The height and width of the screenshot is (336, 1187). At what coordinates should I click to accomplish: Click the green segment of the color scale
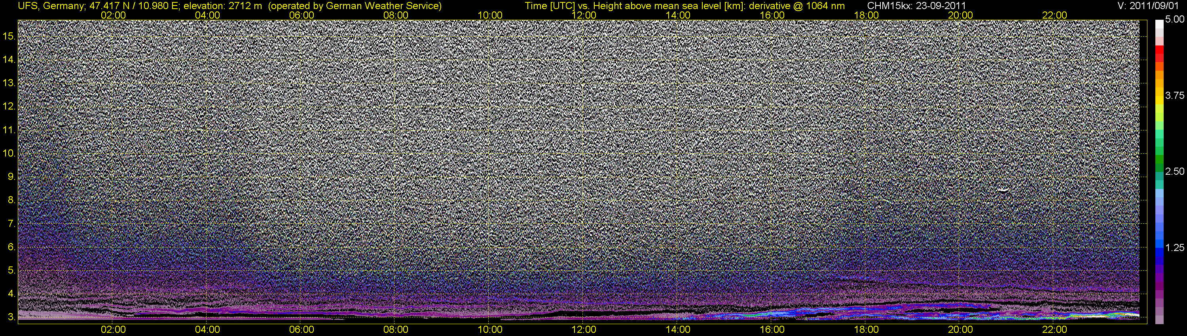[x=1159, y=160]
